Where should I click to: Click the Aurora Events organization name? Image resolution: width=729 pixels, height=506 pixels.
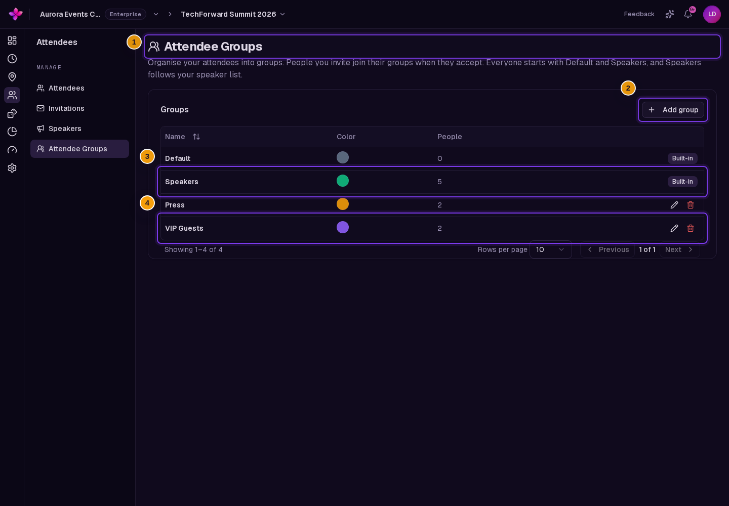70,14
